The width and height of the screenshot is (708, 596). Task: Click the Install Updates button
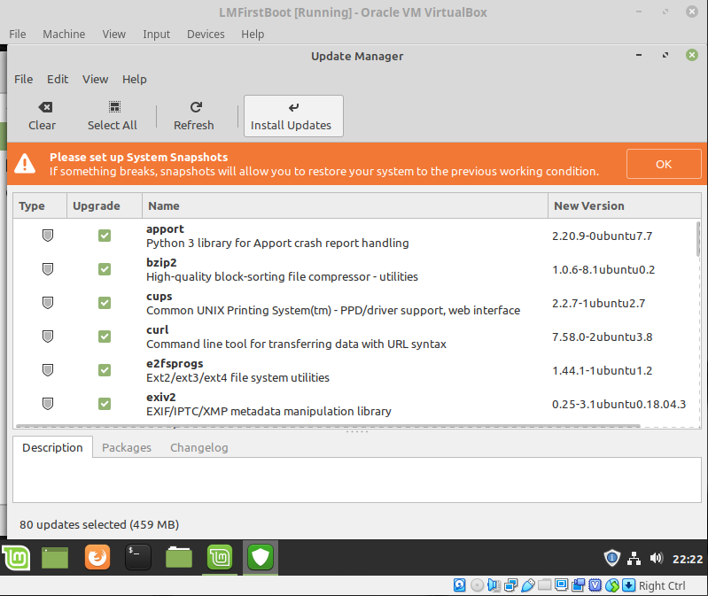pyautogui.click(x=293, y=116)
